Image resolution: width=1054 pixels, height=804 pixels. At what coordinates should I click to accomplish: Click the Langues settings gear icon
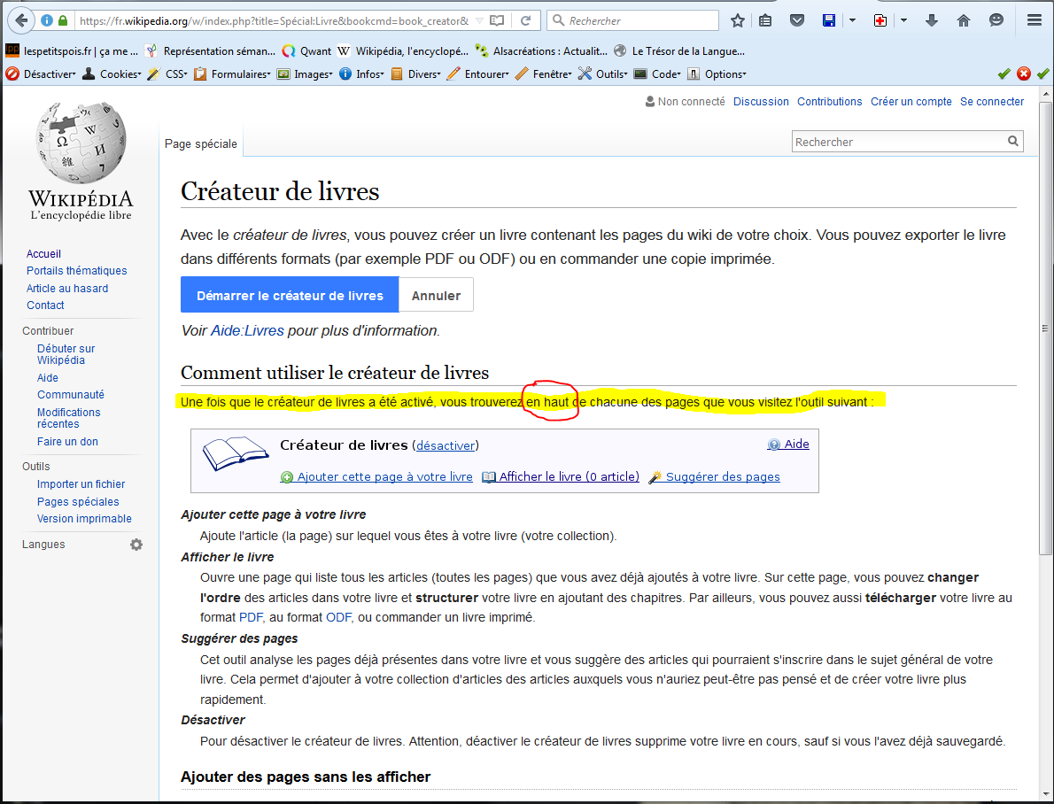tap(136, 545)
